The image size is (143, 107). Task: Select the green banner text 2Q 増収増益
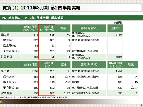(11, 18)
